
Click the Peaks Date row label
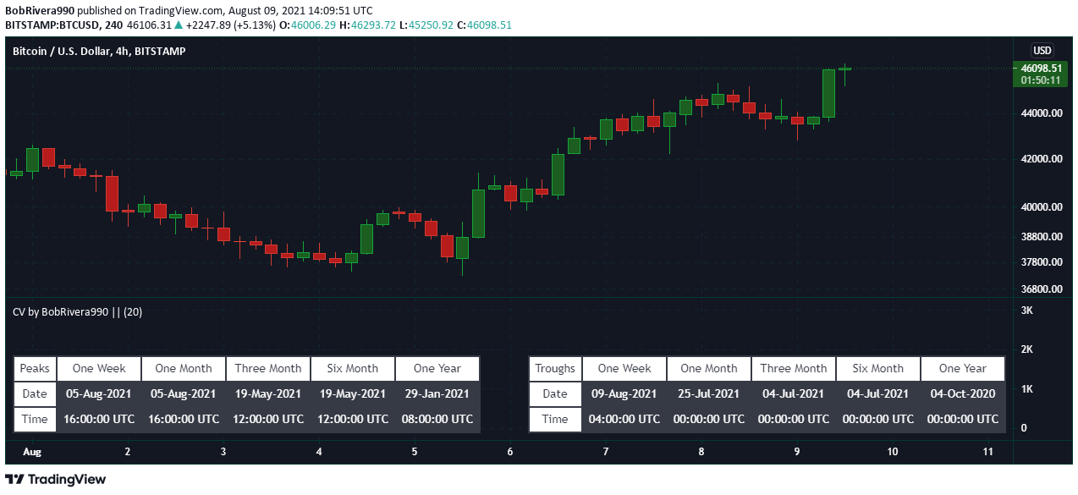pyautogui.click(x=35, y=393)
